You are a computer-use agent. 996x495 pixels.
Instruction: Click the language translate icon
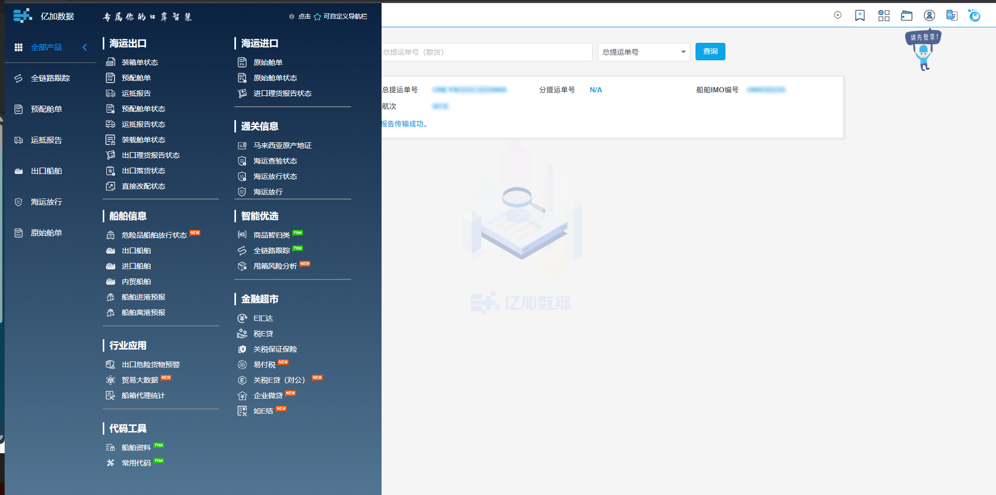952,15
